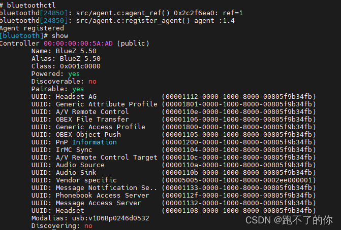This screenshot has width=341, height=230.
Task: Click the 'Generic Access Profile' UUID name
Action: [101, 127]
